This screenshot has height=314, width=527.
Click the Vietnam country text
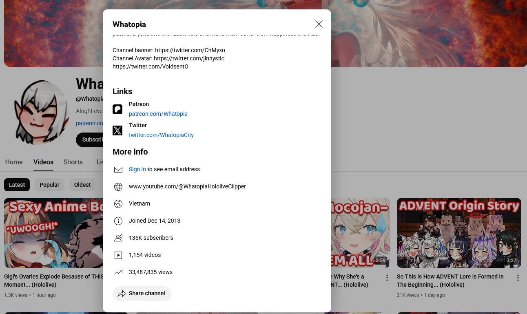tap(139, 203)
